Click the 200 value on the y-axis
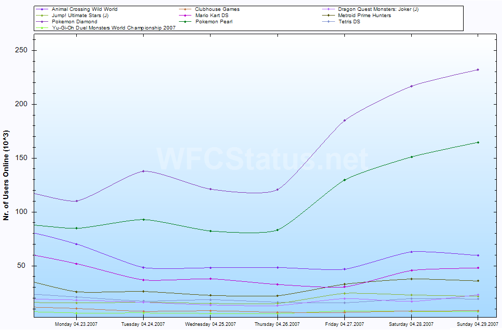This screenshot has width=502, height=330. (x=21, y=104)
